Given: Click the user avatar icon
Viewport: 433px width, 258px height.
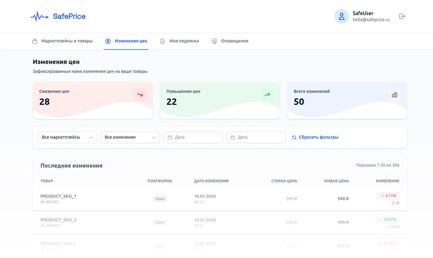Looking at the screenshot, I should (341, 16).
